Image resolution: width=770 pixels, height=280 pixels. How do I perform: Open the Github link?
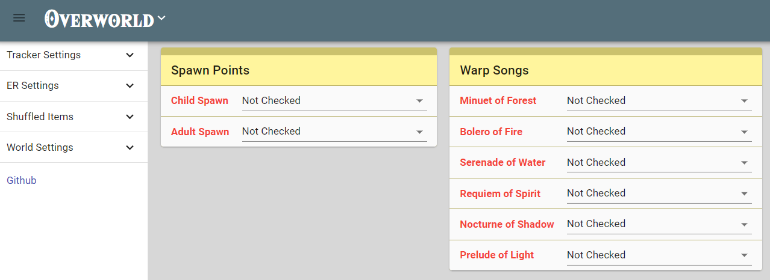click(22, 180)
